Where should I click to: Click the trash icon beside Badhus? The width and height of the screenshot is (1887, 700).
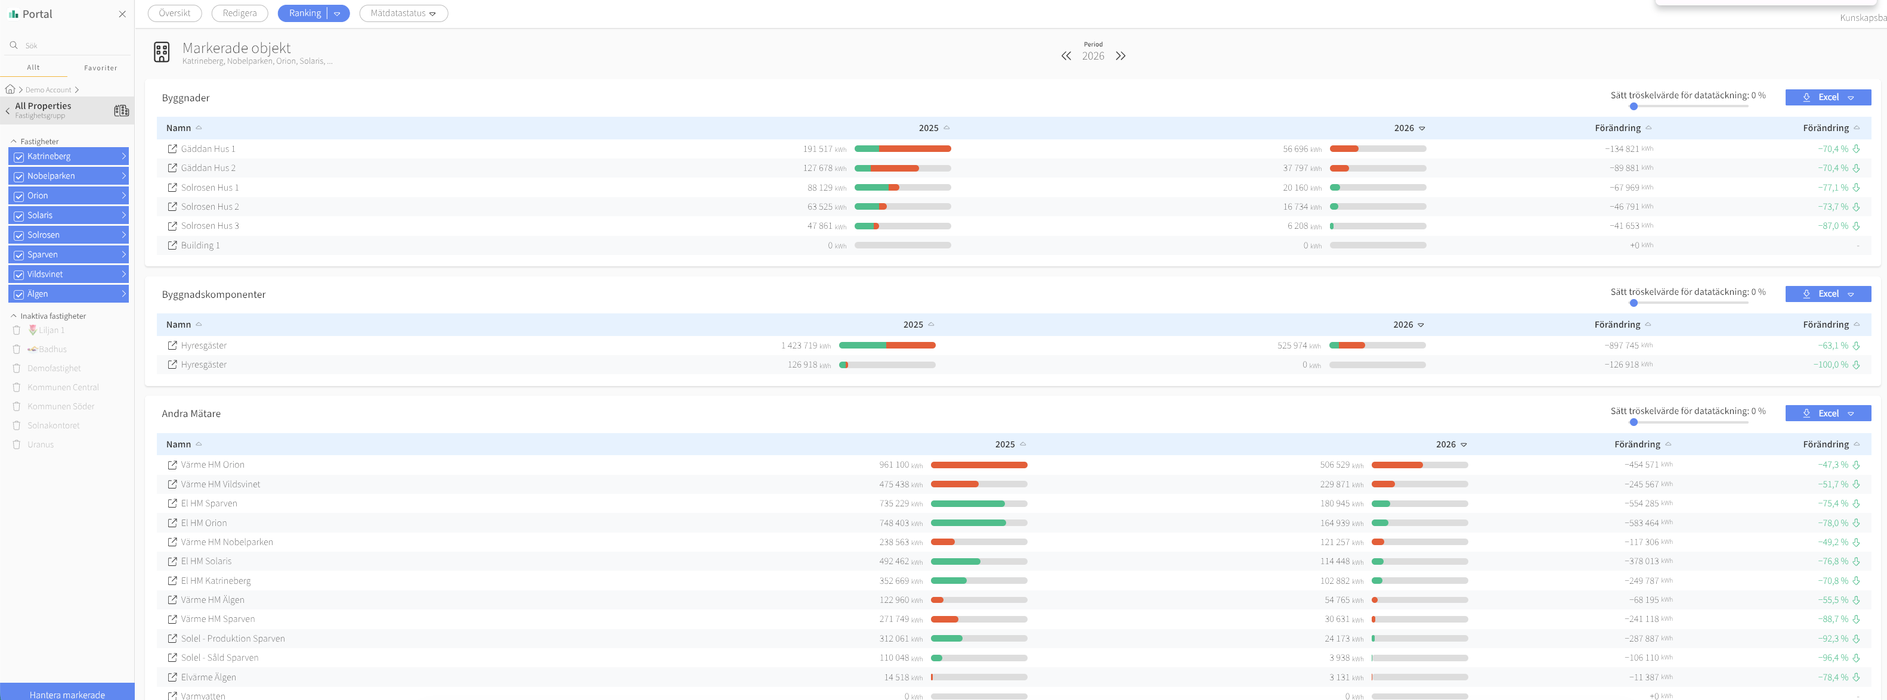pyautogui.click(x=17, y=349)
